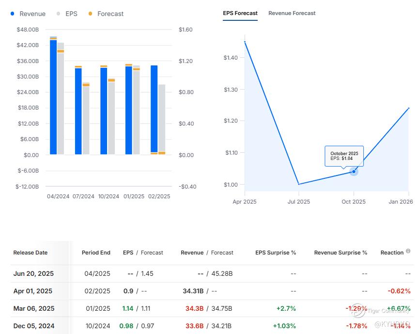Image resolution: width=418 pixels, height=334 pixels.
Task: Open the Revenue Forecast tab
Action: coord(292,13)
